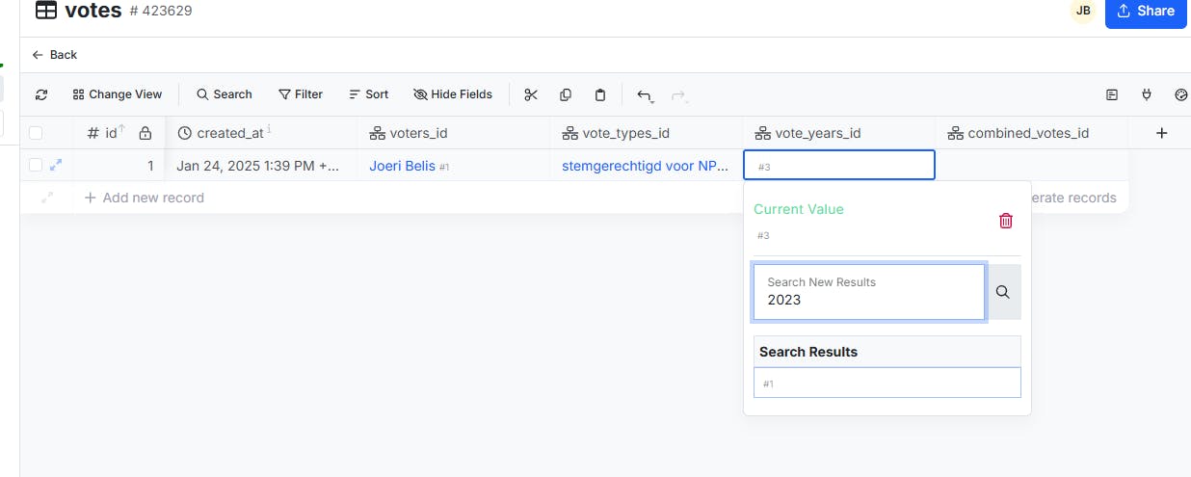1191x477 pixels.
Task: Delete current value with trash icon
Action: 1006,221
